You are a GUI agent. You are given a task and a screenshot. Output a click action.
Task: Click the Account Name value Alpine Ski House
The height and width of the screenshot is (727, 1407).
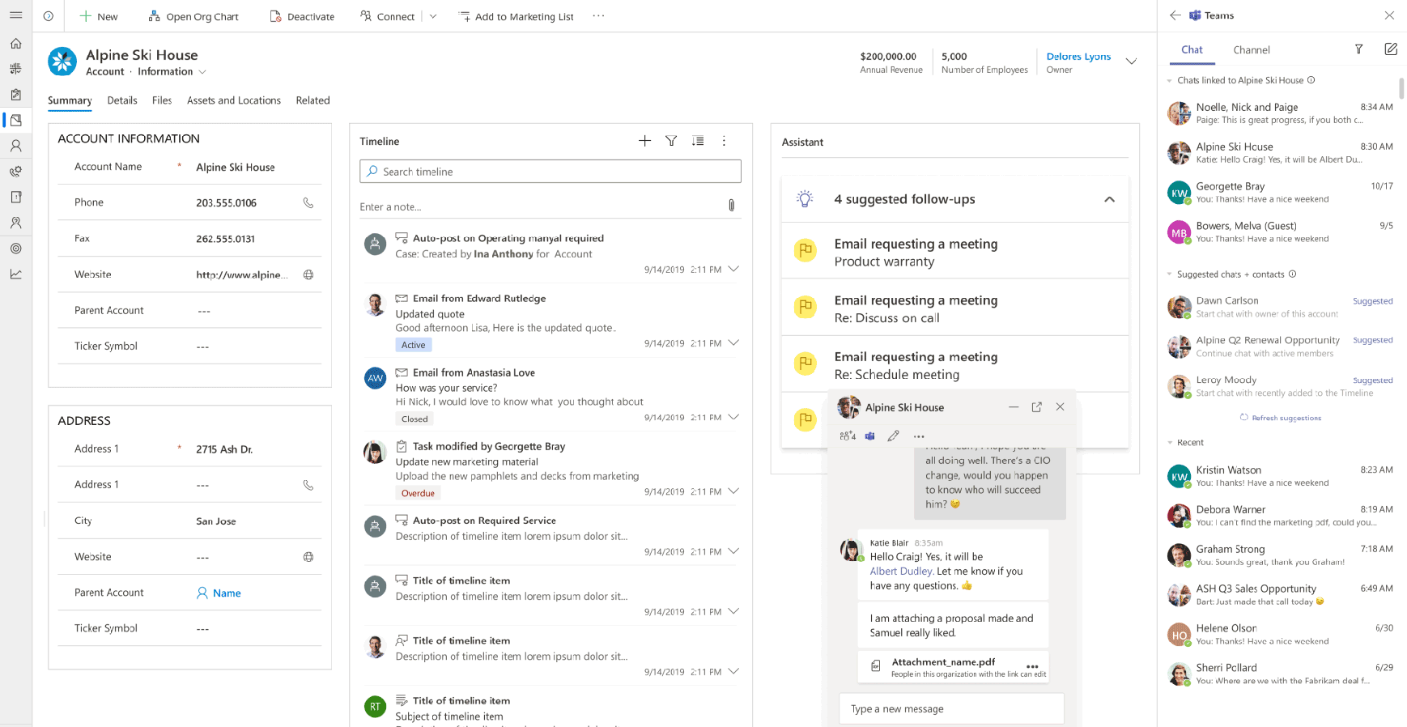click(236, 167)
